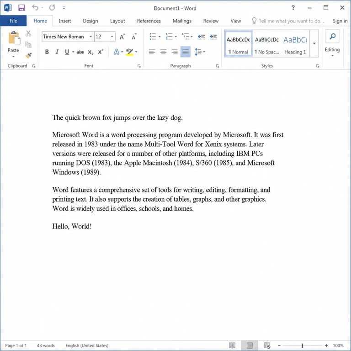Screen dimensions: 351x351
Task: Click the Cut scissors icon
Action: coord(28,33)
